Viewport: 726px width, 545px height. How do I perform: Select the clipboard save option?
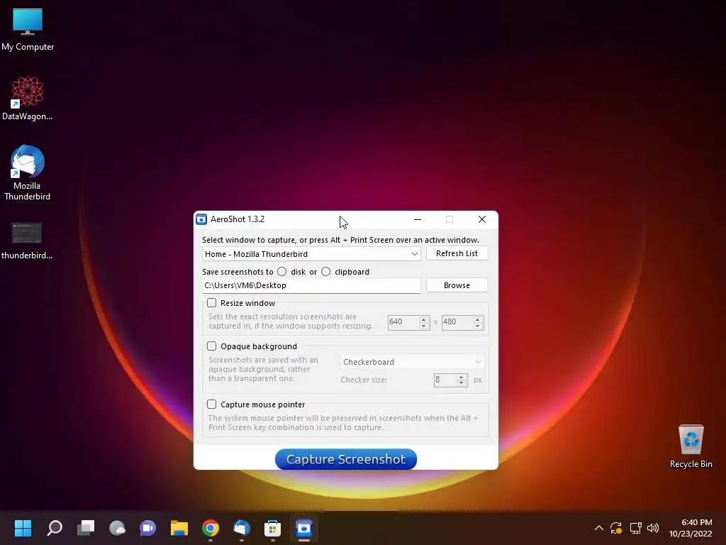tap(326, 272)
